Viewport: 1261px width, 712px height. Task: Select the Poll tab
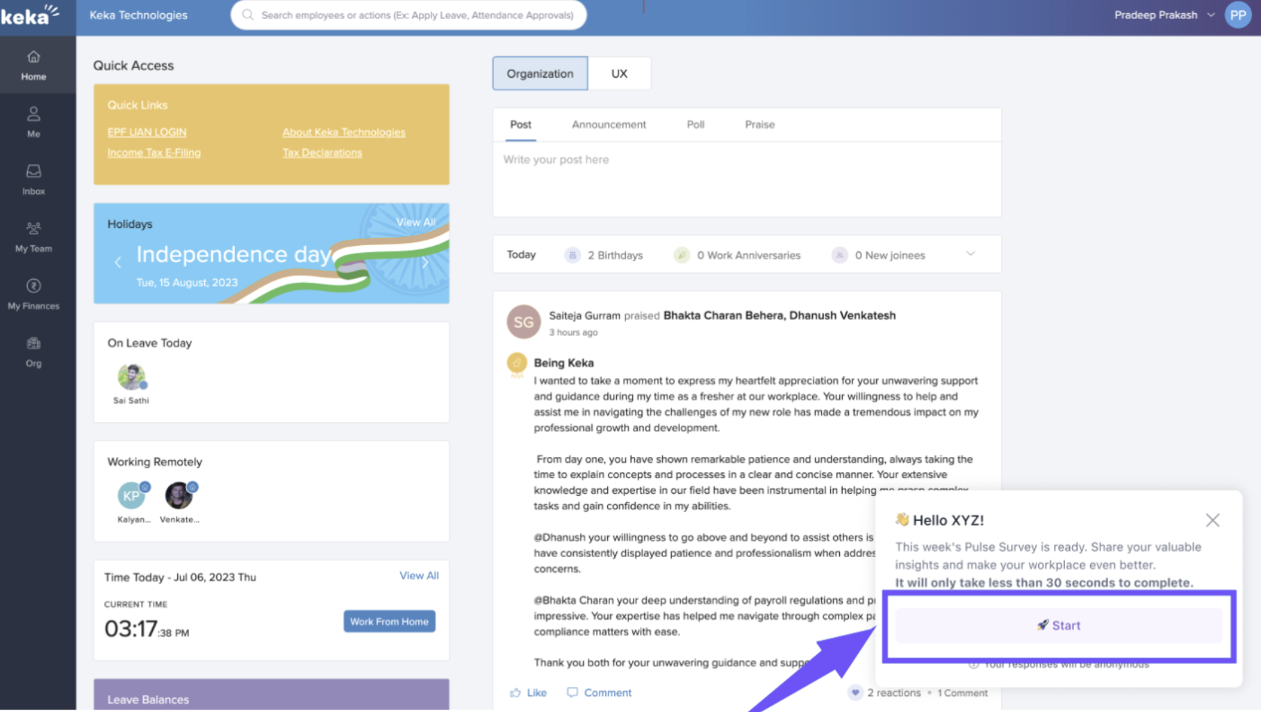click(x=695, y=125)
